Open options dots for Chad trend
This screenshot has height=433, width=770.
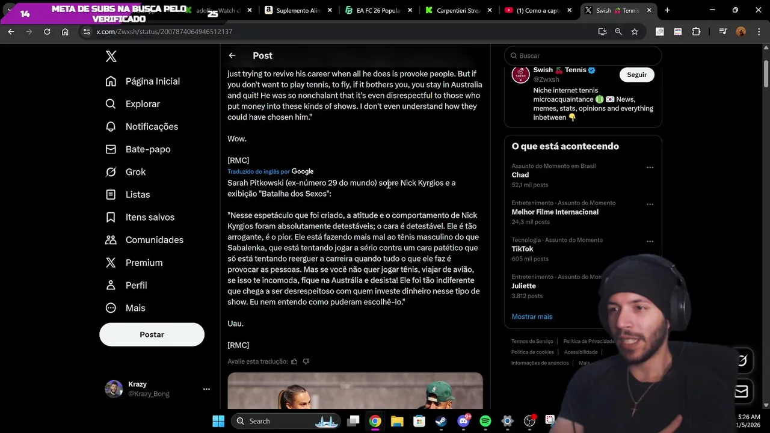650,168
